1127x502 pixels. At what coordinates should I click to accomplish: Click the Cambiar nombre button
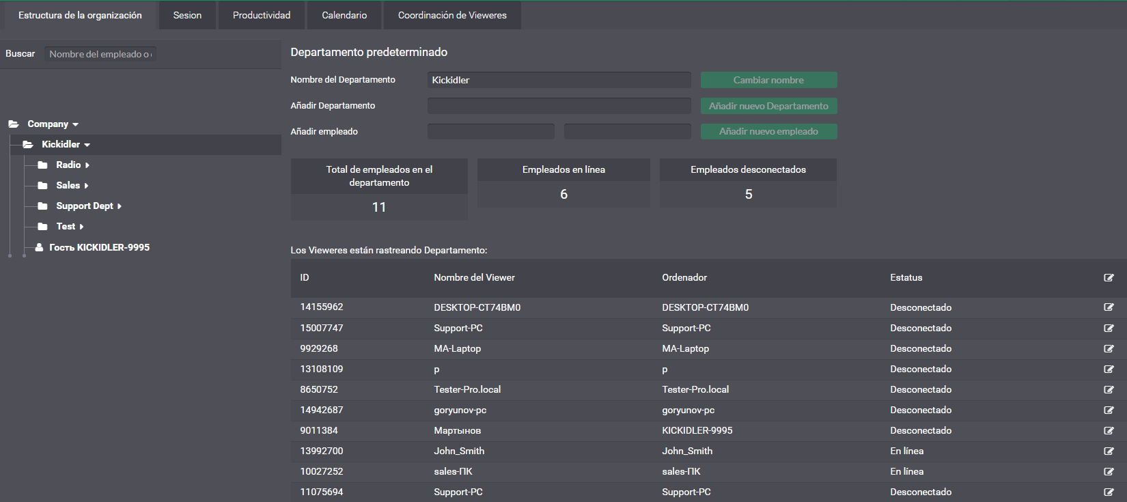click(768, 80)
